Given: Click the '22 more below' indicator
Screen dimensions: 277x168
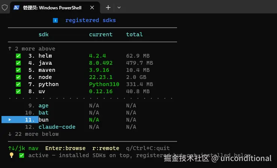Looking at the screenshot, I should point(33,134).
